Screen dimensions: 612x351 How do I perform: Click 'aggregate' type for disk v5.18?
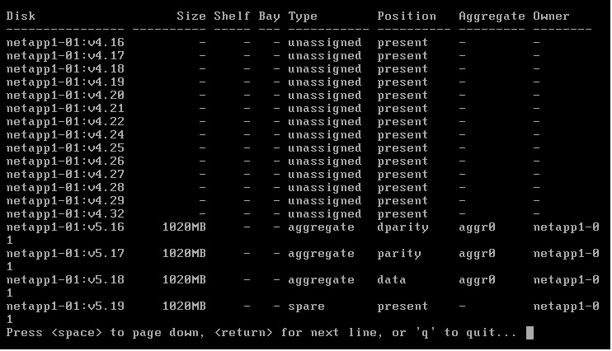click(x=321, y=281)
